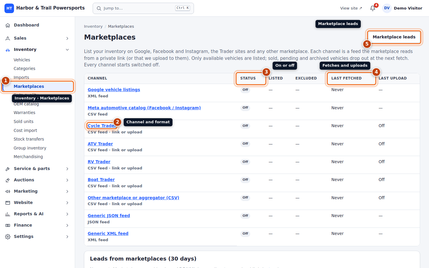Click the Inventory vehicle icon

click(8, 50)
